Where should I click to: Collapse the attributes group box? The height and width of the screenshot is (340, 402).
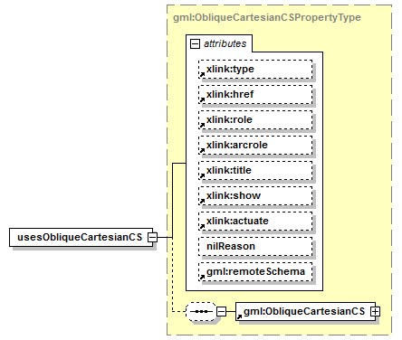(x=195, y=44)
